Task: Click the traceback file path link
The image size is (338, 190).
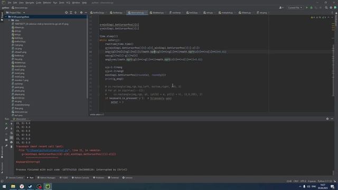Action: coord(48,150)
